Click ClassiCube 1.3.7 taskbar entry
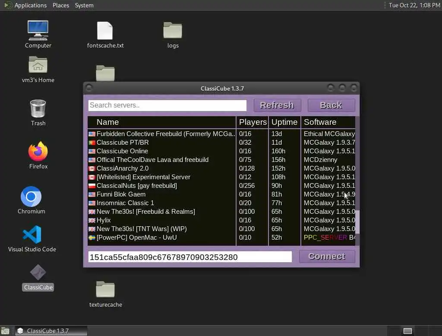 (51, 331)
